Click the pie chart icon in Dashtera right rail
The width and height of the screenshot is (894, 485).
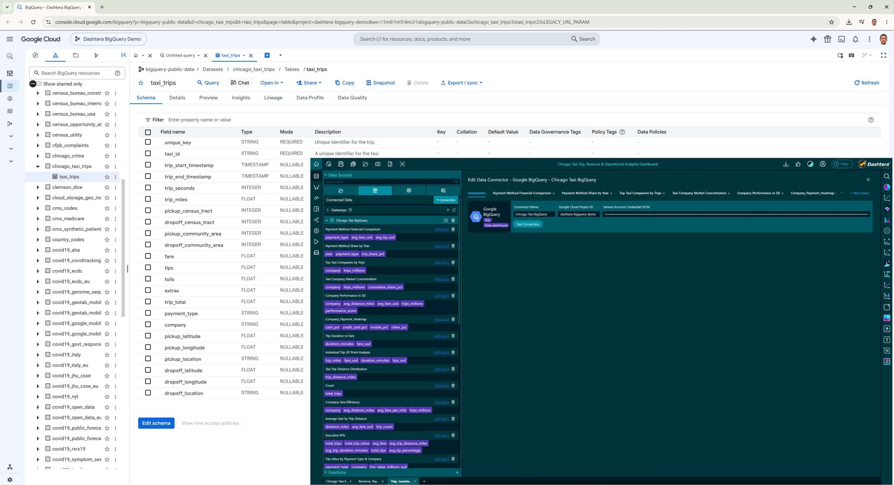pyautogui.click(x=887, y=187)
